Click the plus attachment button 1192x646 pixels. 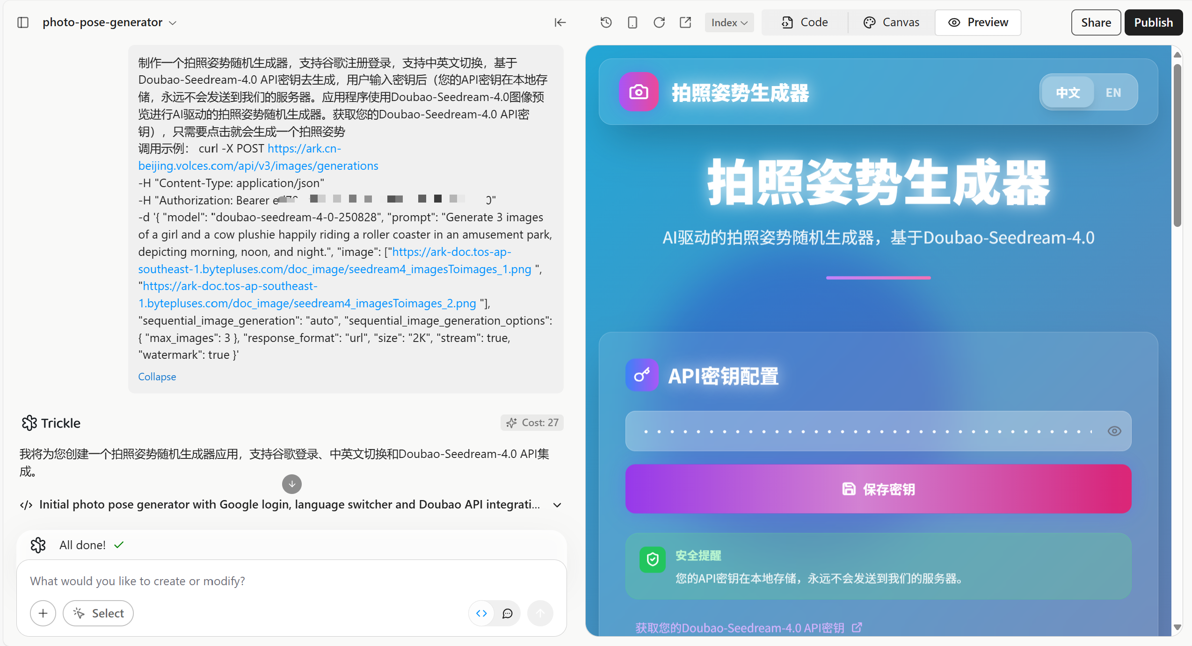tap(43, 613)
